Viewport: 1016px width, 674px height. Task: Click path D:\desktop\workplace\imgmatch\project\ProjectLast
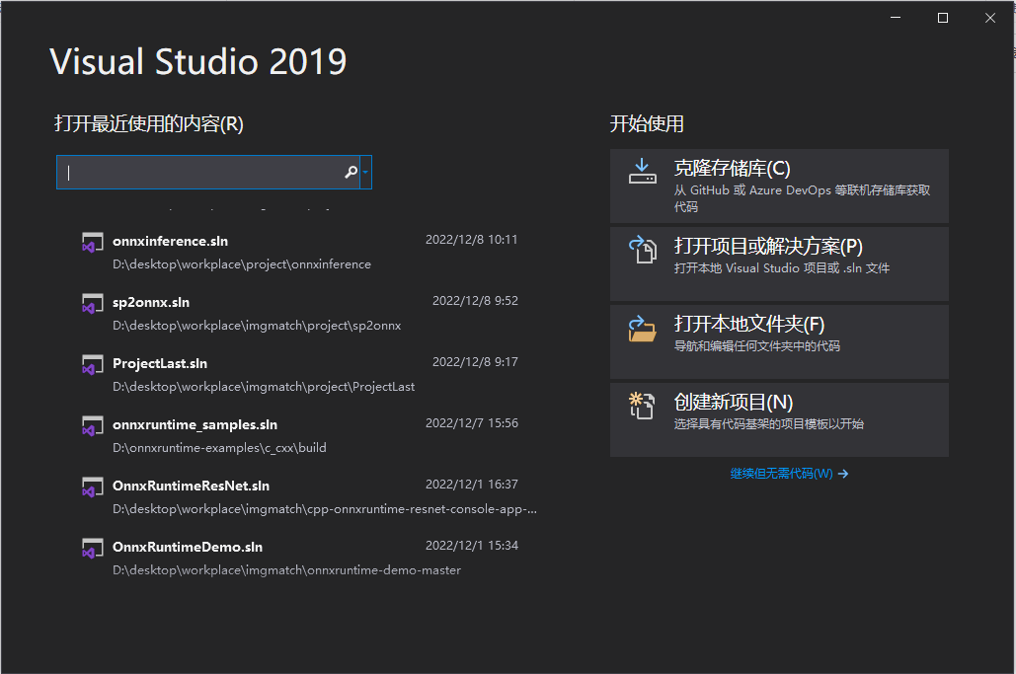click(264, 387)
